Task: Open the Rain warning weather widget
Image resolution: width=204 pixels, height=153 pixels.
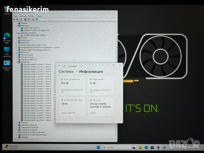Action: (11, 147)
